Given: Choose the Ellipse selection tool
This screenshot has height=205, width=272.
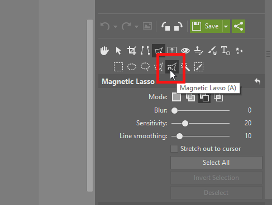Looking at the screenshot, I should (x=132, y=67).
